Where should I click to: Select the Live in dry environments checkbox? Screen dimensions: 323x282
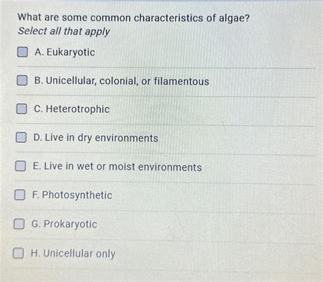(x=21, y=137)
